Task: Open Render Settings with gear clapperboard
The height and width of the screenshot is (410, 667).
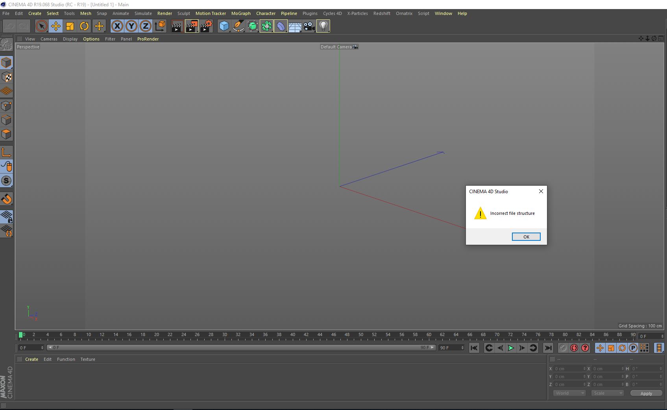Action: tap(206, 26)
